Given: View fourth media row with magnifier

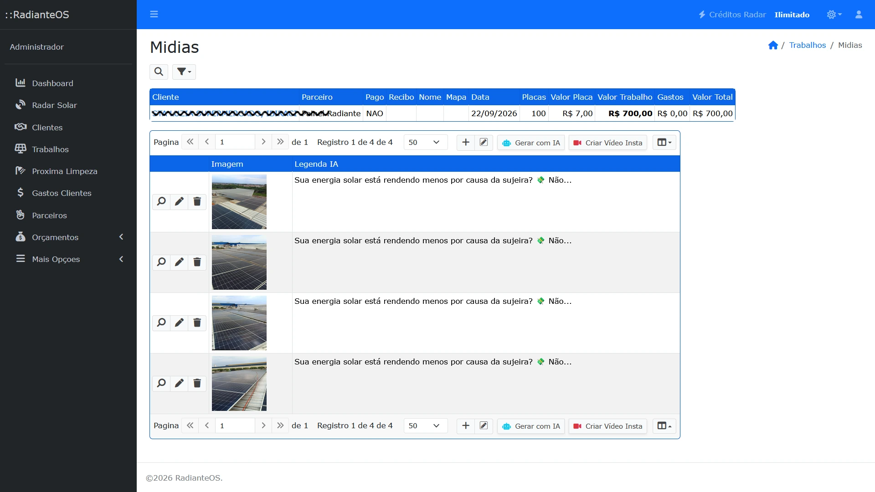Looking at the screenshot, I should tap(161, 383).
